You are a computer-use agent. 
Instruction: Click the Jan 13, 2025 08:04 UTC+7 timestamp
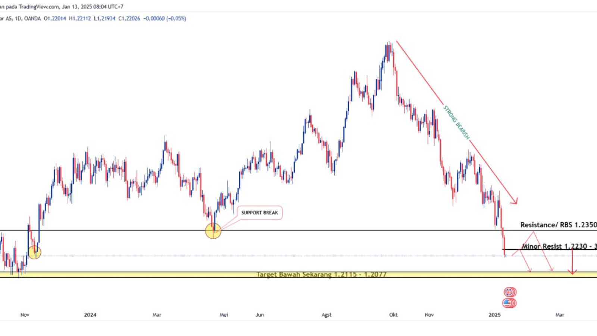[x=93, y=7]
